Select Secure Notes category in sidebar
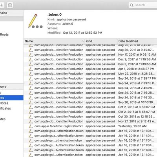This screenshot has height=157, width=157. pyautogui.click(x=4, y=103)
